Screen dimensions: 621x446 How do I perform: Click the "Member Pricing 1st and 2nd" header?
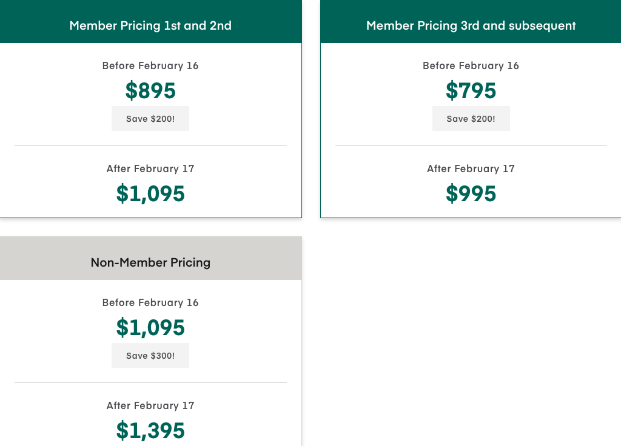click(x=150, y=25)
